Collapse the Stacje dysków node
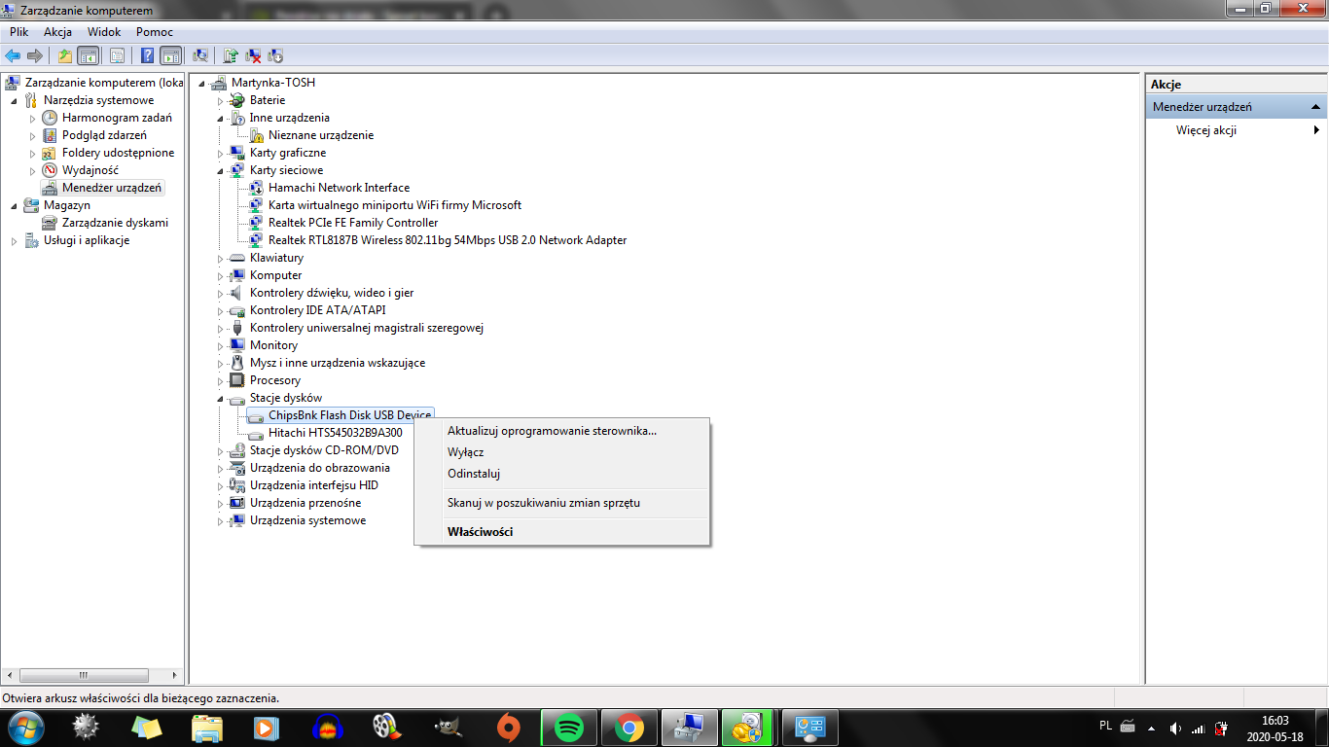 pyautogui.click(x=220, y=398)
